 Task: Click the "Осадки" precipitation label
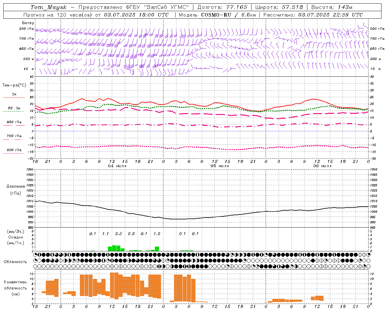pos(16,237)
